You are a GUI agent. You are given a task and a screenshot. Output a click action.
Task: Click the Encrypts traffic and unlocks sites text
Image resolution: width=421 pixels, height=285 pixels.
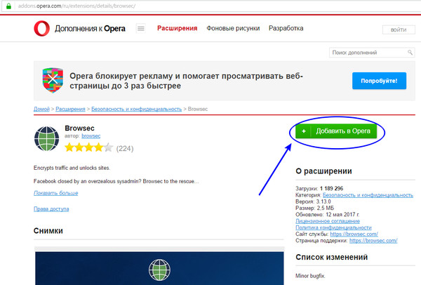coord(72,168)
